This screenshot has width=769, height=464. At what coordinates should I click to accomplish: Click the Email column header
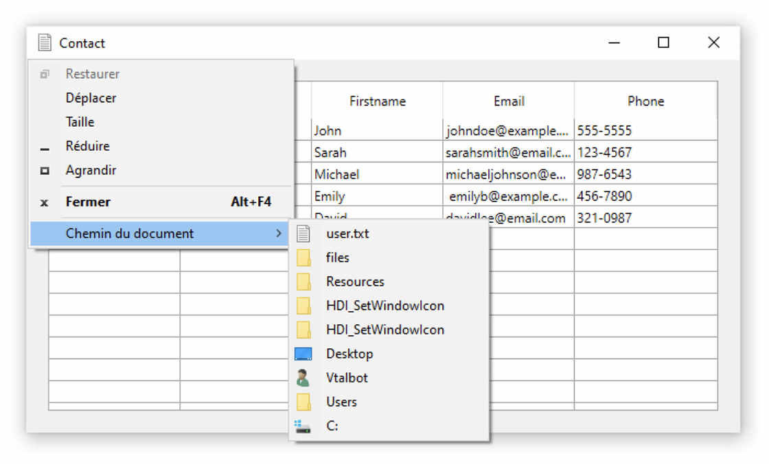coord(509,101)
